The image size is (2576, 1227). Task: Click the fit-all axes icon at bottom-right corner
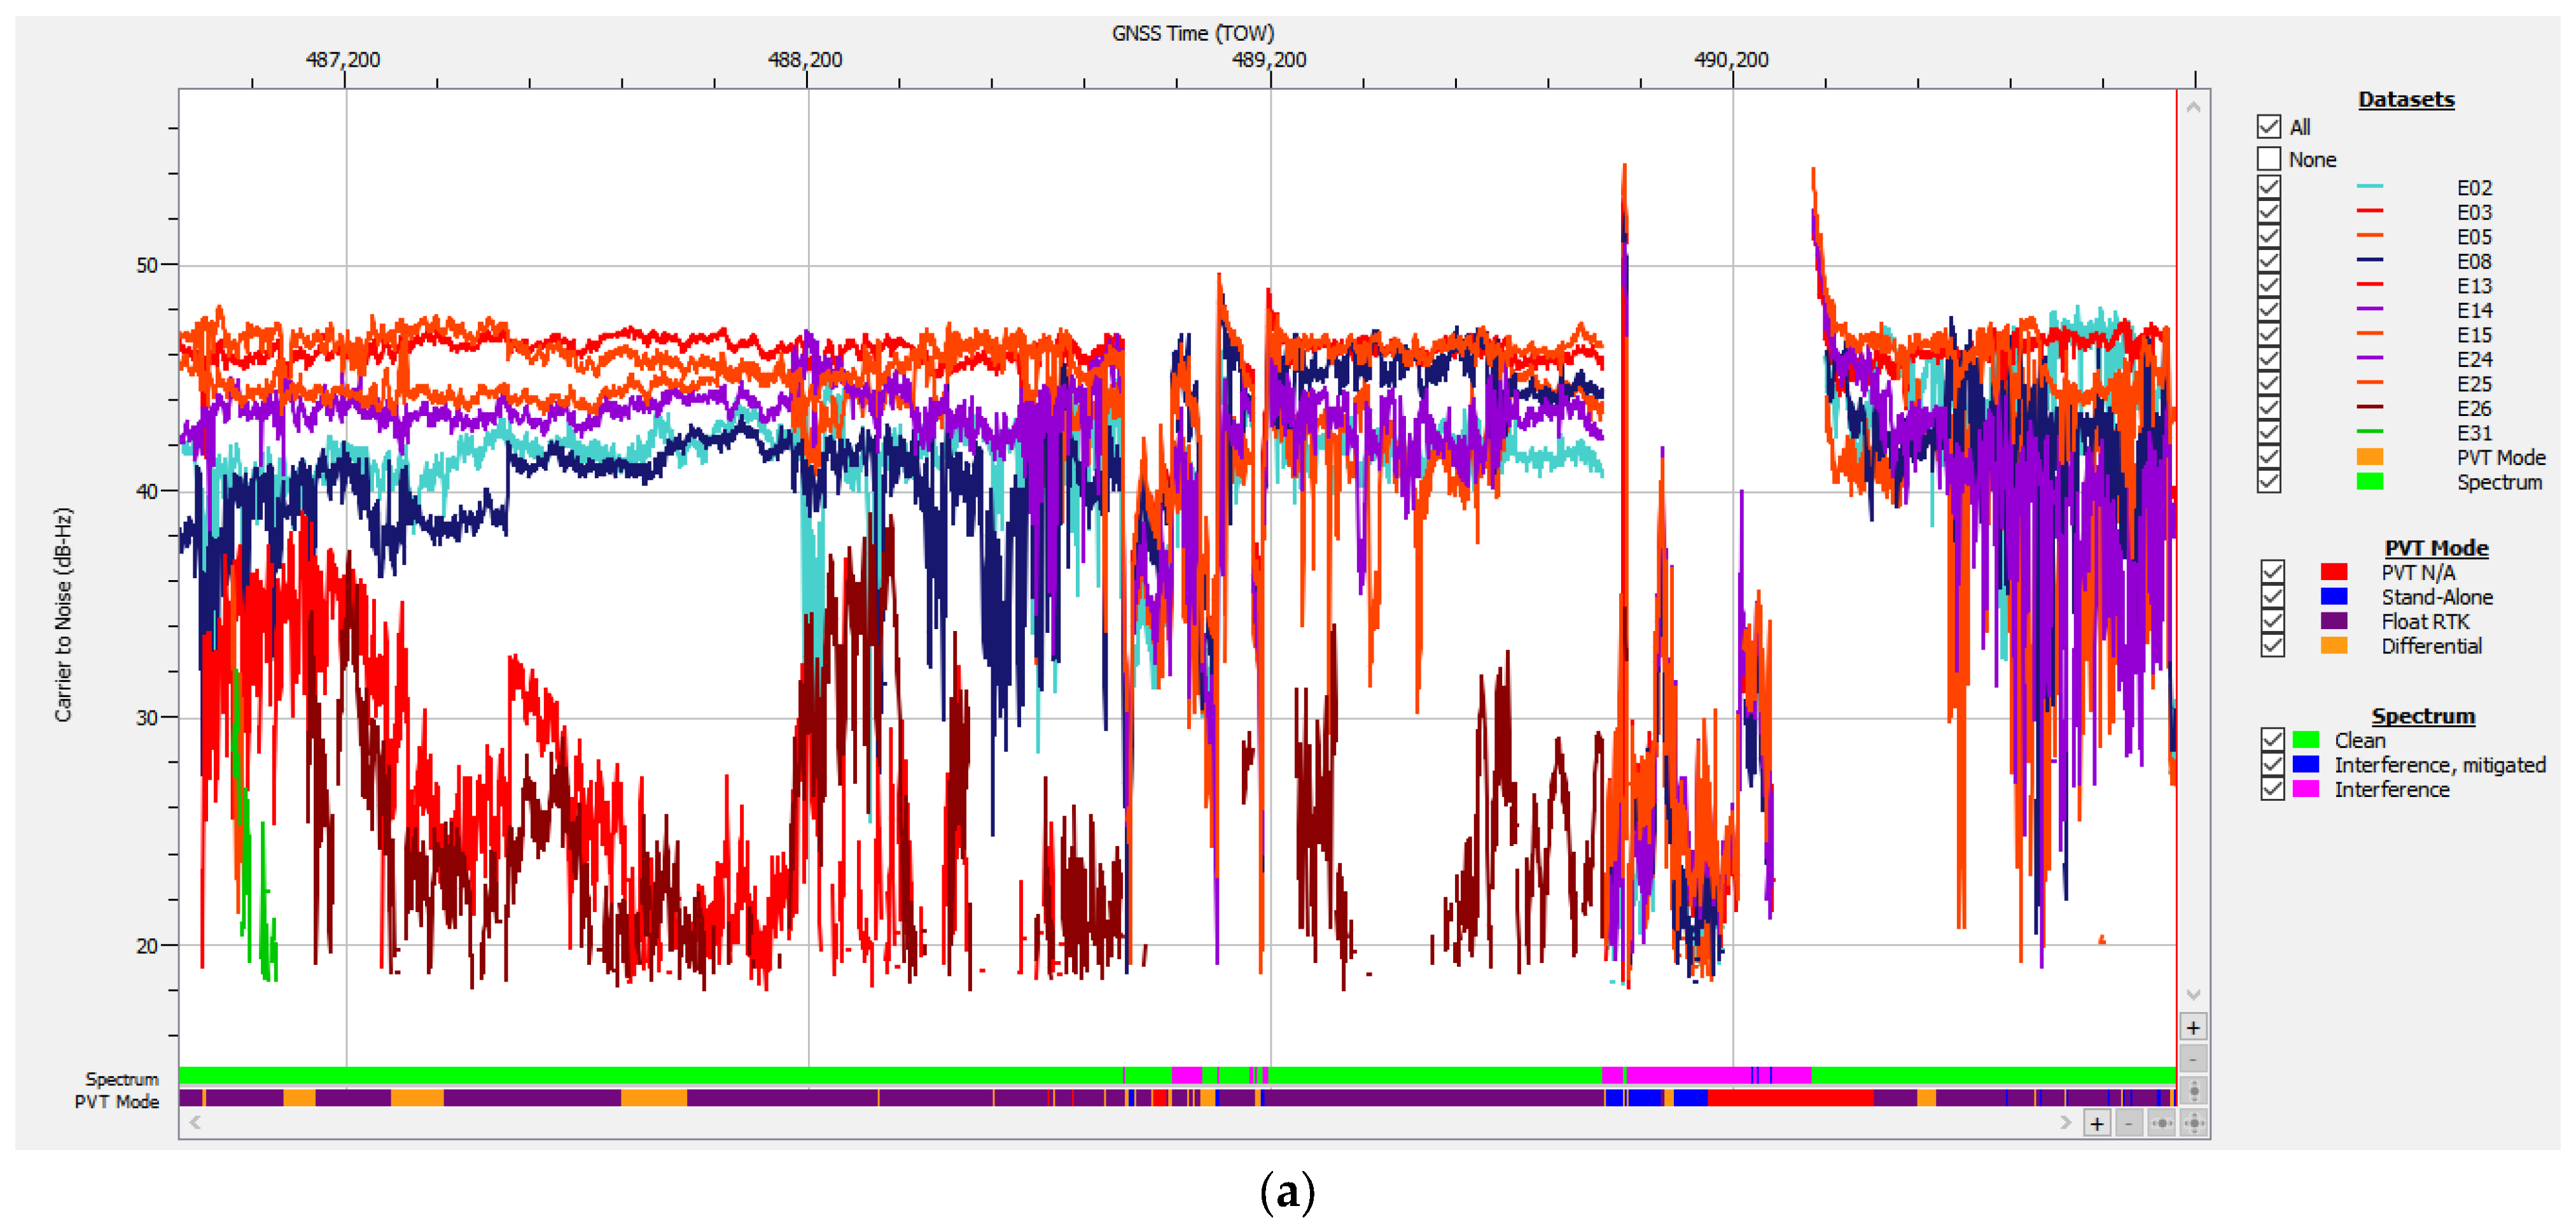[x=2194, y=1123]
